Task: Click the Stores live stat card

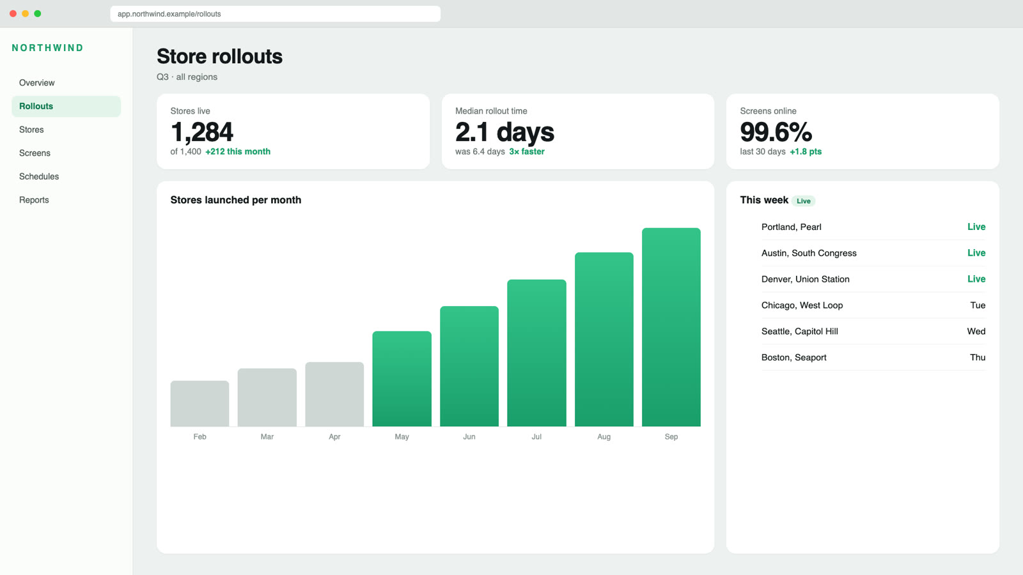Action: pos(293,132)
